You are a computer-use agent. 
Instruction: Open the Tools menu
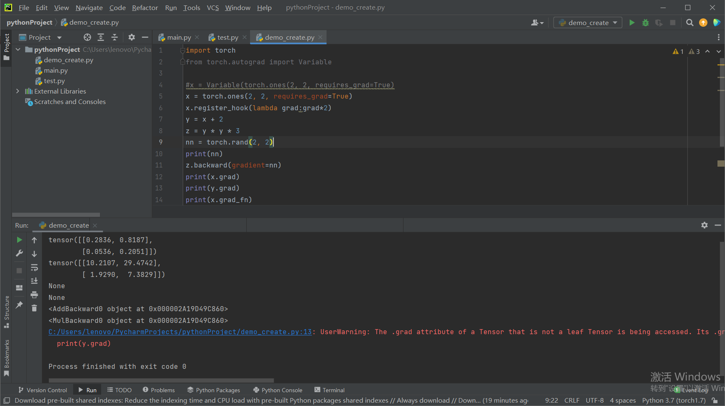pos(191,8)
